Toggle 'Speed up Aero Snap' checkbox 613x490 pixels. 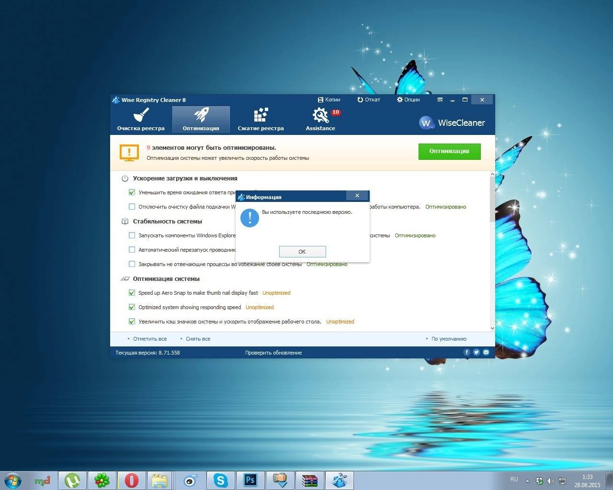click(132, 293)
